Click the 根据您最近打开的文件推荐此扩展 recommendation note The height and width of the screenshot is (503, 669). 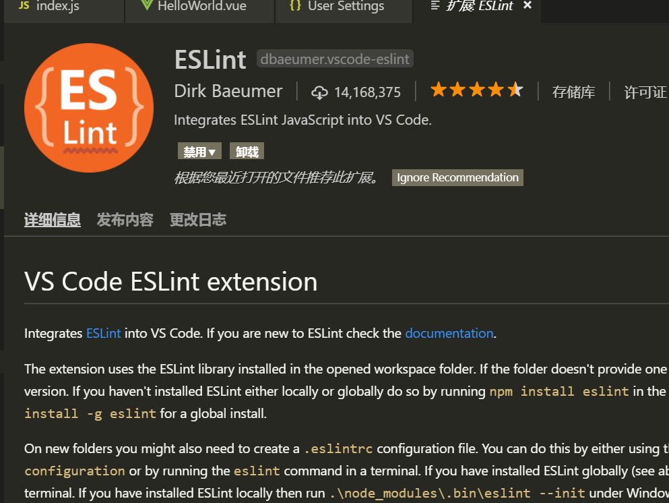[276, 177]
